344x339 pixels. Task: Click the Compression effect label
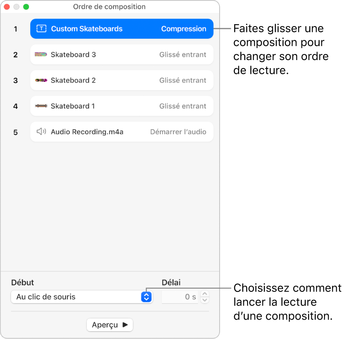point(184,29)
